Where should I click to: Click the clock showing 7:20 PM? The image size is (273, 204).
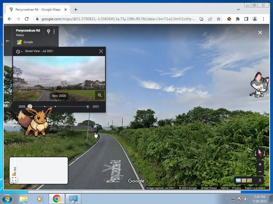click(x=259, y=199)
